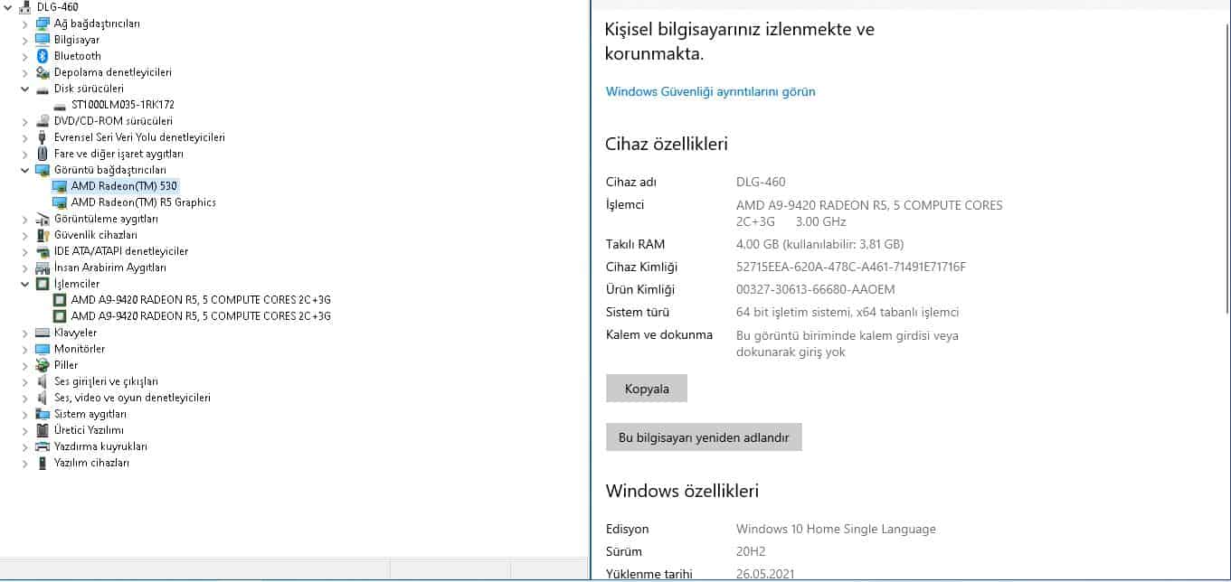Image resolution: width=1231 pixels, height=582 pixels.
Task: Expand the Klavyeler category
Action: click(x=25, y=333)
